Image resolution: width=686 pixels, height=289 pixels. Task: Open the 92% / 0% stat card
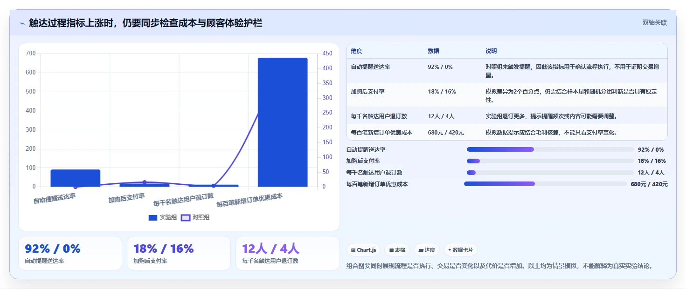(70, 253)
